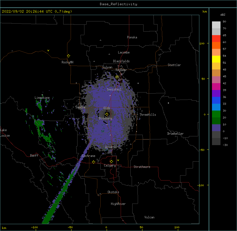237x231 pixels.
Task: Click the Strathmore city label
Action: point(142,167)
